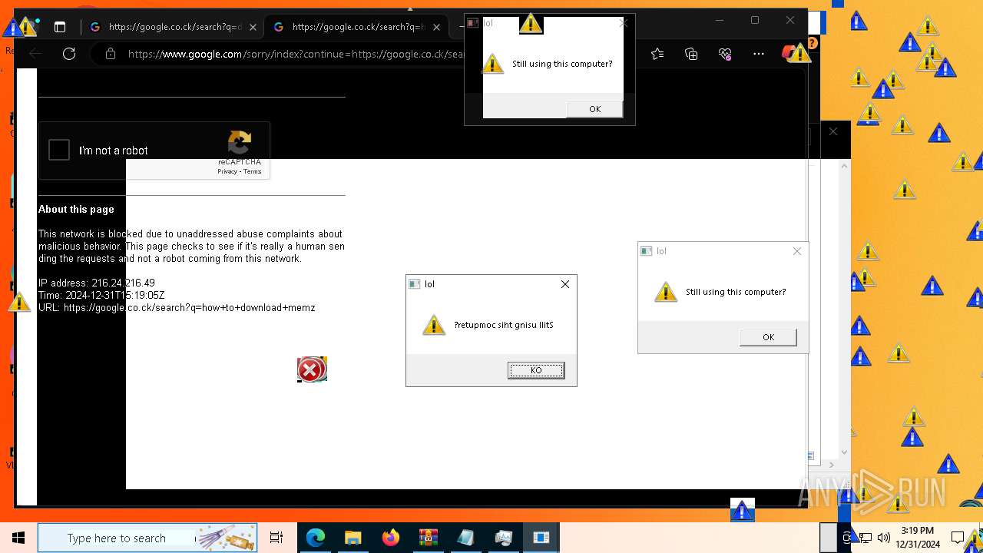Click 'Still using this computer?' in right dialog
983x553 pixels.
[736, 292]
